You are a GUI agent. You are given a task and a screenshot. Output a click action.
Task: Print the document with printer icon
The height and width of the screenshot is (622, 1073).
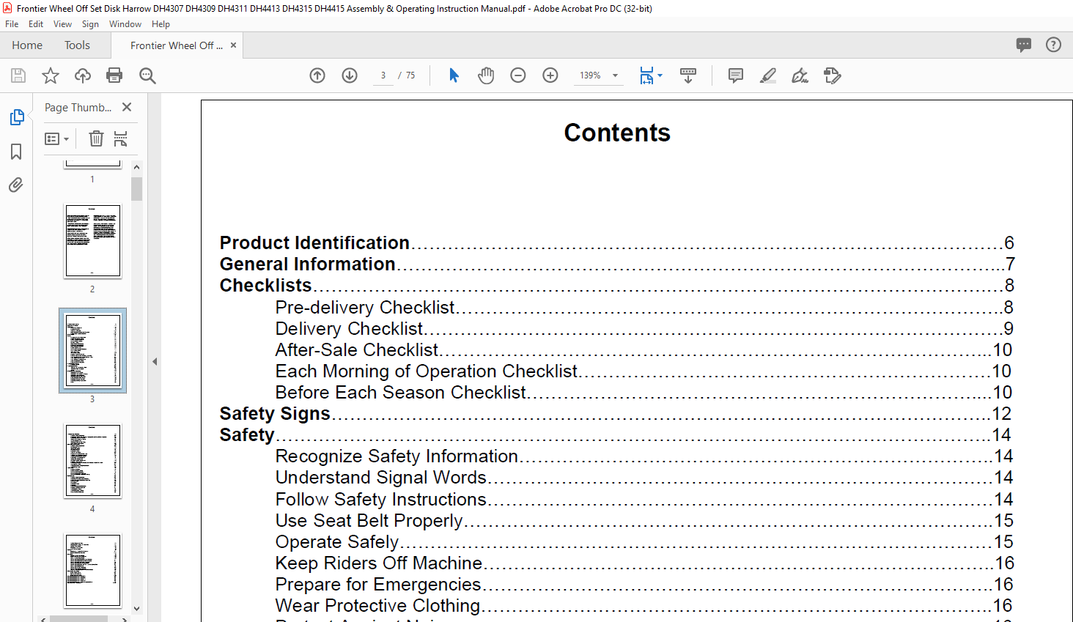point(114,75)
